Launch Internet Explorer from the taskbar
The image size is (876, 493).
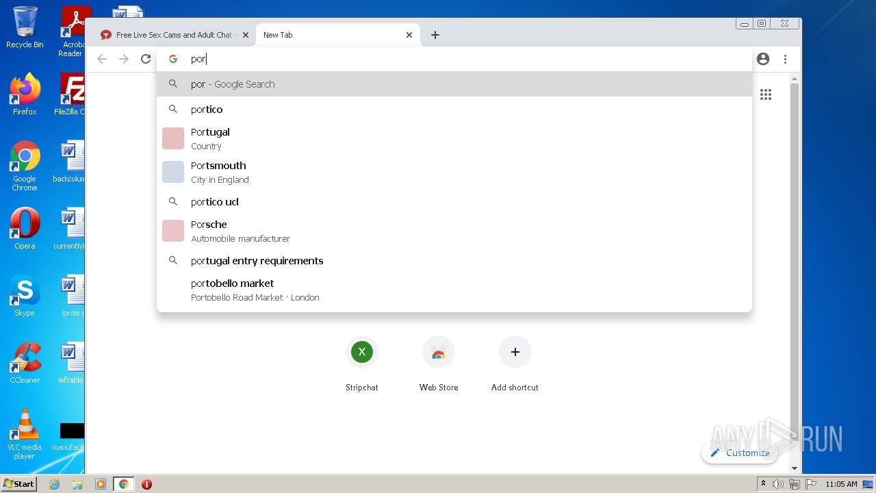click(54, 484)
